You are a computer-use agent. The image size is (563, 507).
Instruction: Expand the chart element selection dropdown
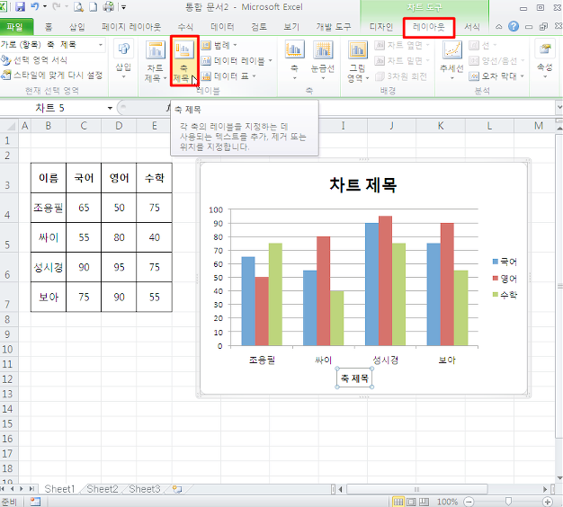[101, 45]
